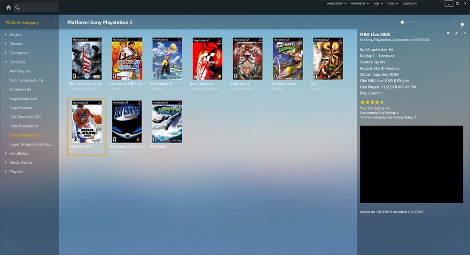Click the 'Genres: Sports' line
This screenshot has height=255, width=470.
pyautogui.click(x=372, y=62)
